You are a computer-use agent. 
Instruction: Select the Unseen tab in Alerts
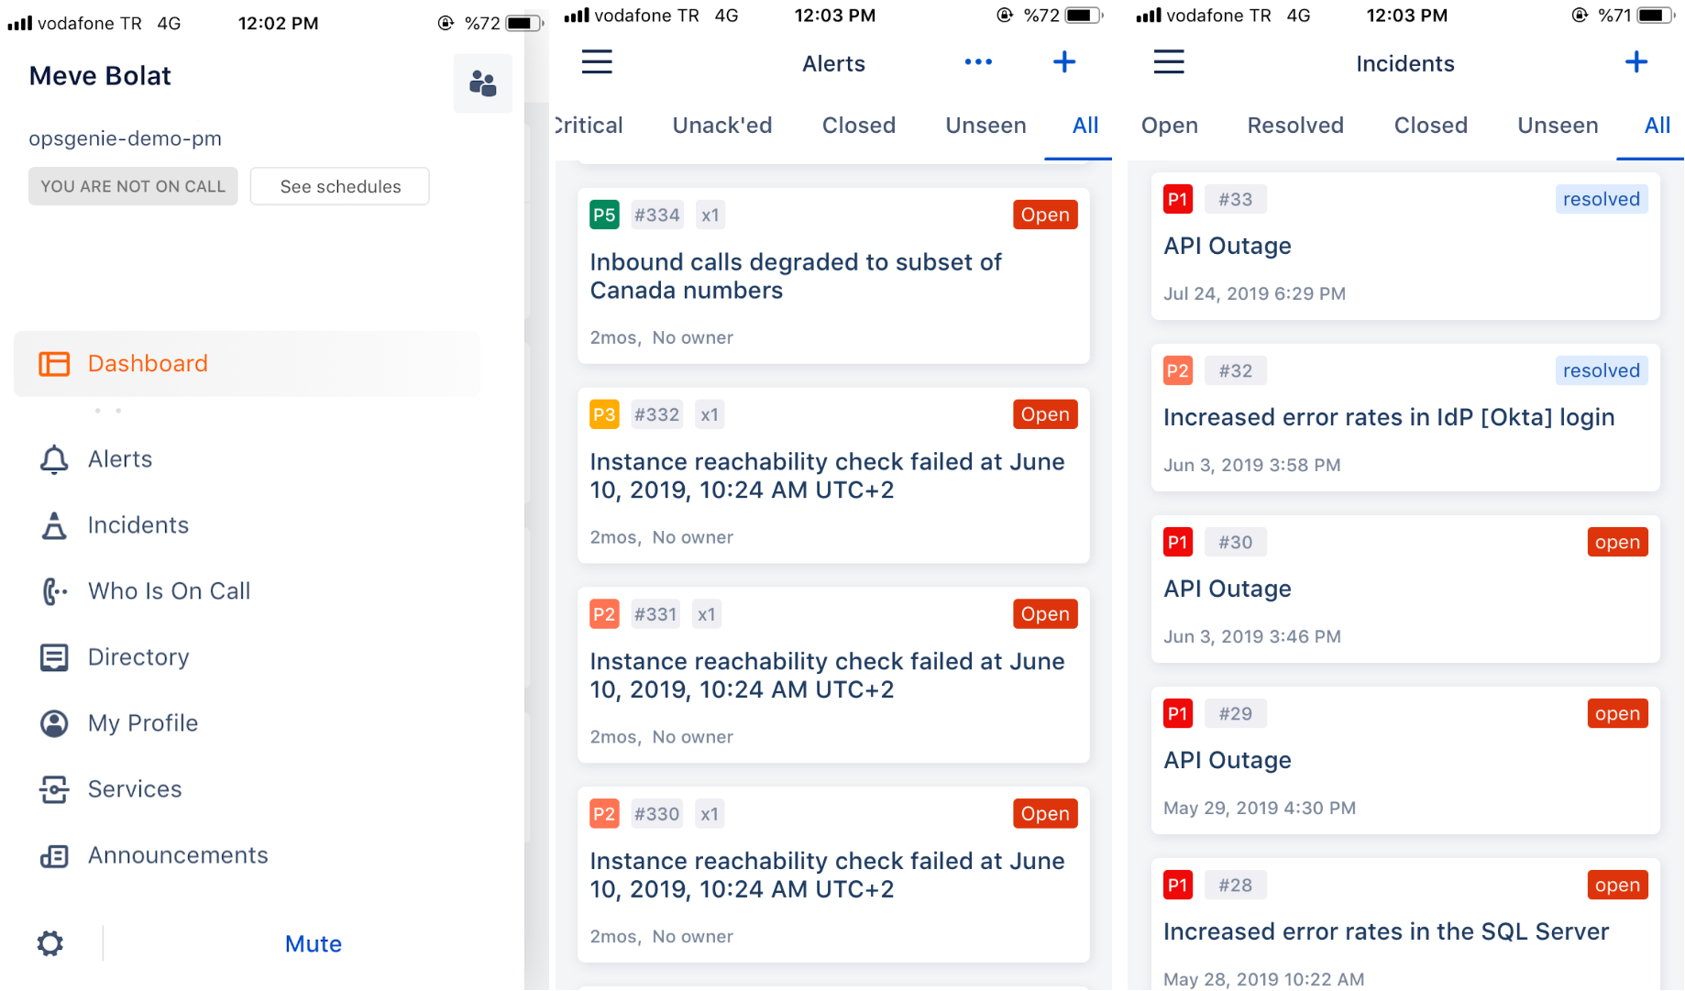pyautogui.click(x=986, y=126)
